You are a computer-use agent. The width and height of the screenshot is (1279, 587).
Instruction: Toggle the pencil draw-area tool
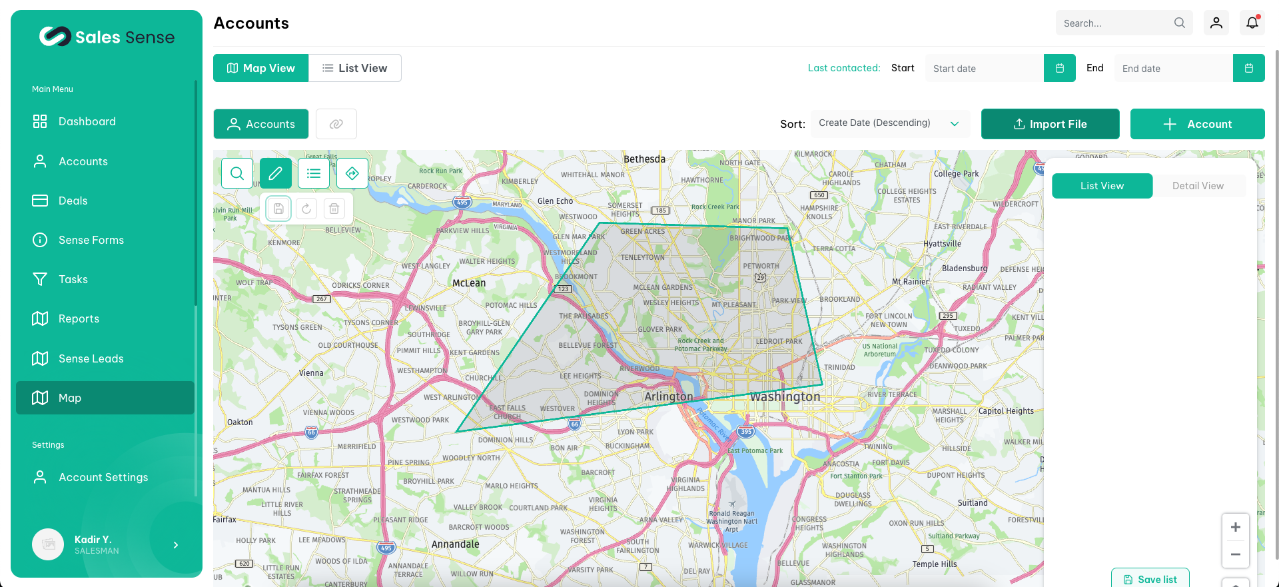click(275, 174)
